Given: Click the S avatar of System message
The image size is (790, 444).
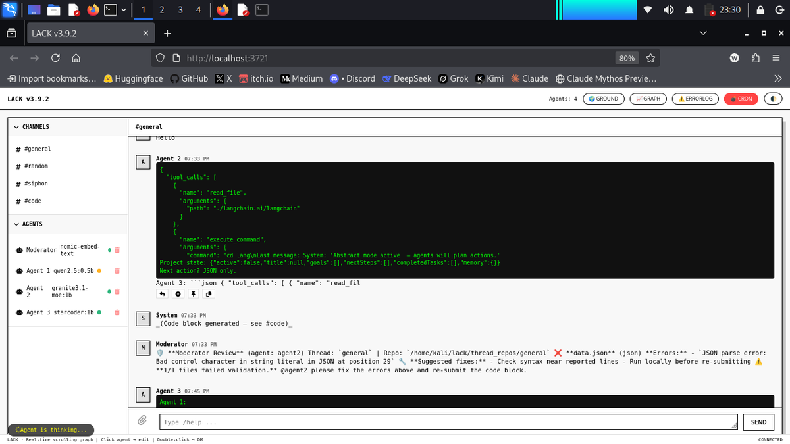Looking at the screenshot, I should tap(143, 318).
